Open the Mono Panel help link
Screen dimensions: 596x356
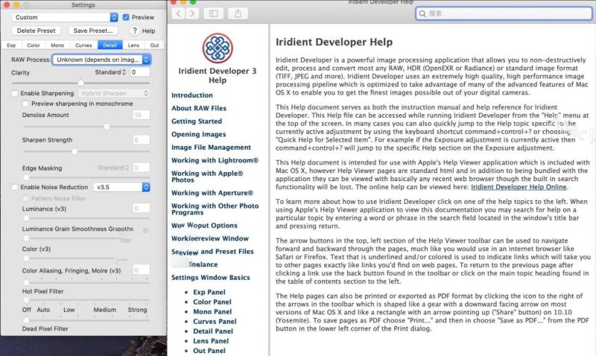click(212, 312)
